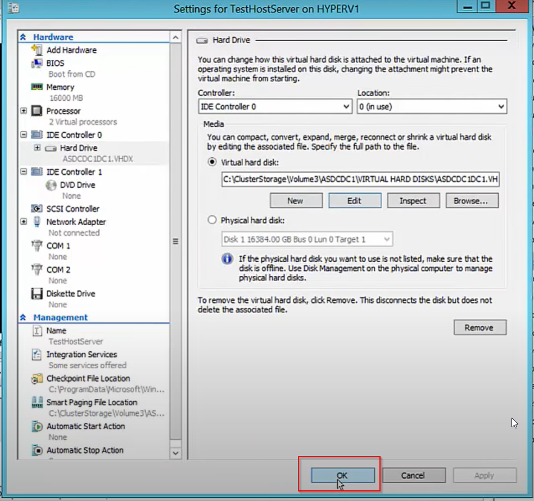
Task: Click the Automatic Stop Action icon
Action: point(37,450)
